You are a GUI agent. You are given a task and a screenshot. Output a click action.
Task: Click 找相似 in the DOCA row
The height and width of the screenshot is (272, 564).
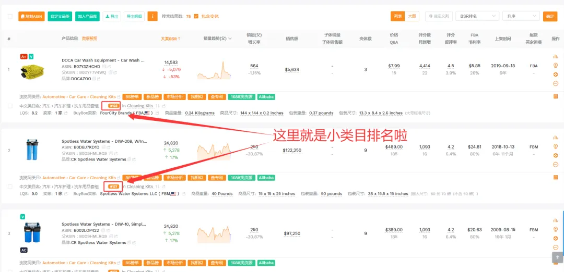[x=197, y=97]
